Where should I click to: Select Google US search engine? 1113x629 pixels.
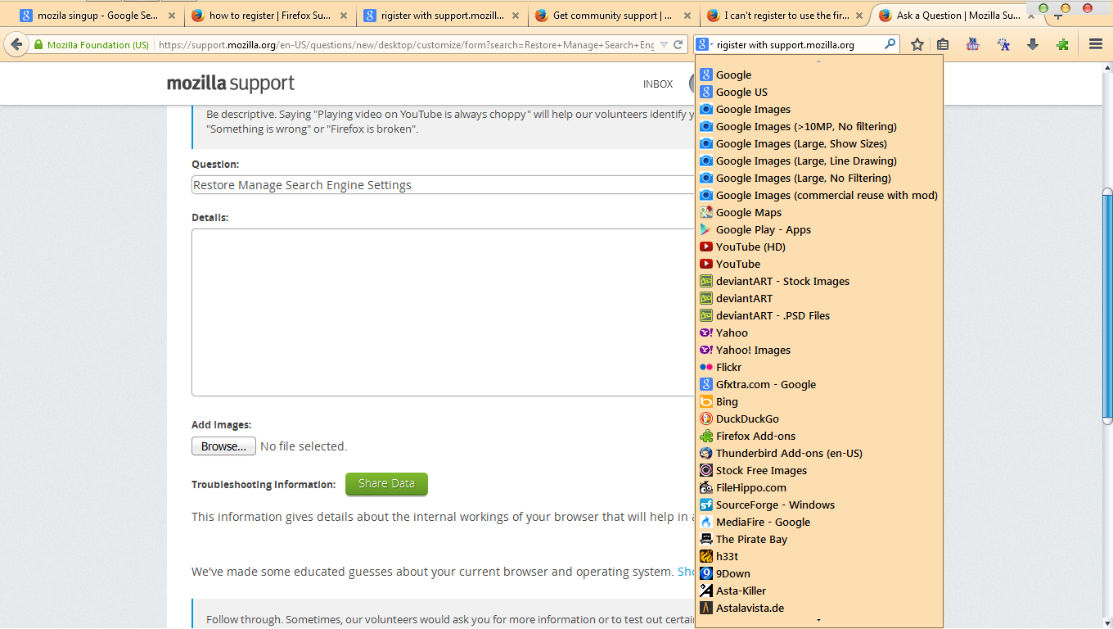(818, 92)
